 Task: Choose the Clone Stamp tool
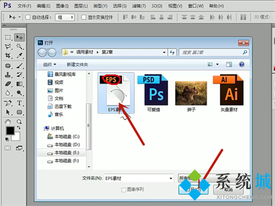click(7, 75)
